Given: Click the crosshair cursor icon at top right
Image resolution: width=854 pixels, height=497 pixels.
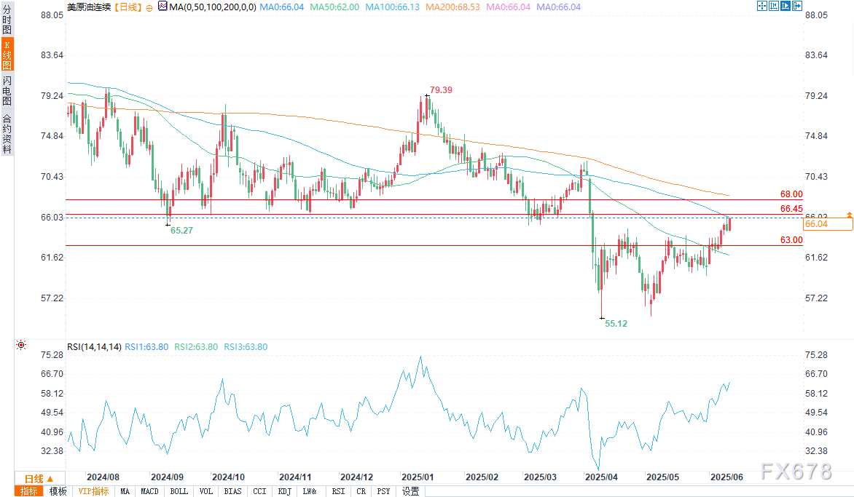Looking at the screenshot, I should coord(762,7).
